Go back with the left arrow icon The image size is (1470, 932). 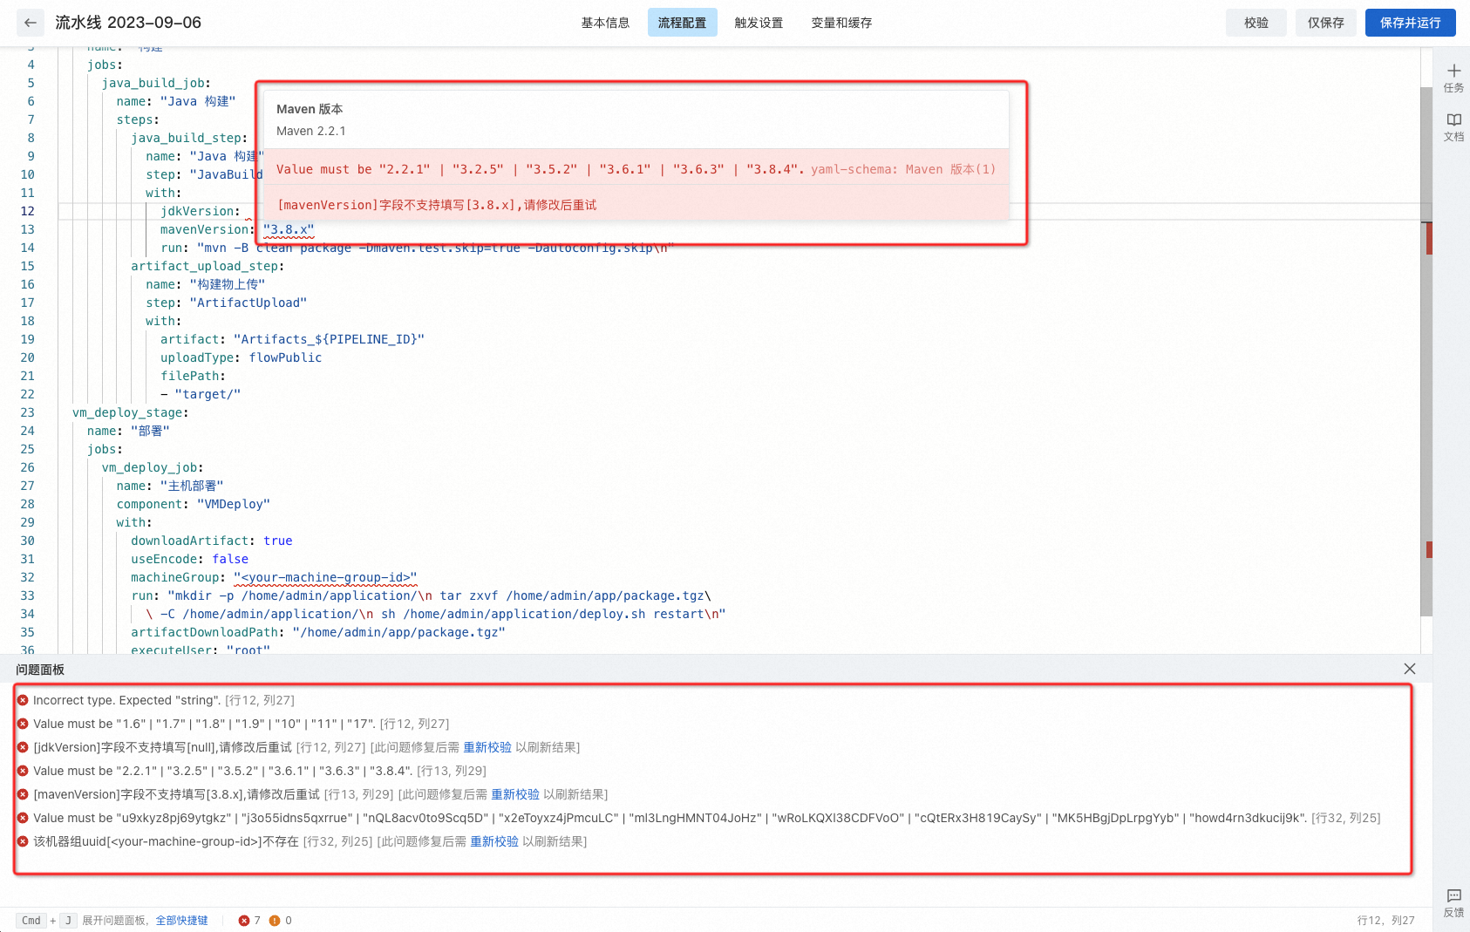point(31,23)
